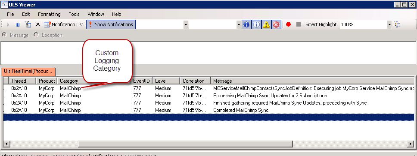Click the gray stop square button
The image size is (417, 156).
(299, 24)
